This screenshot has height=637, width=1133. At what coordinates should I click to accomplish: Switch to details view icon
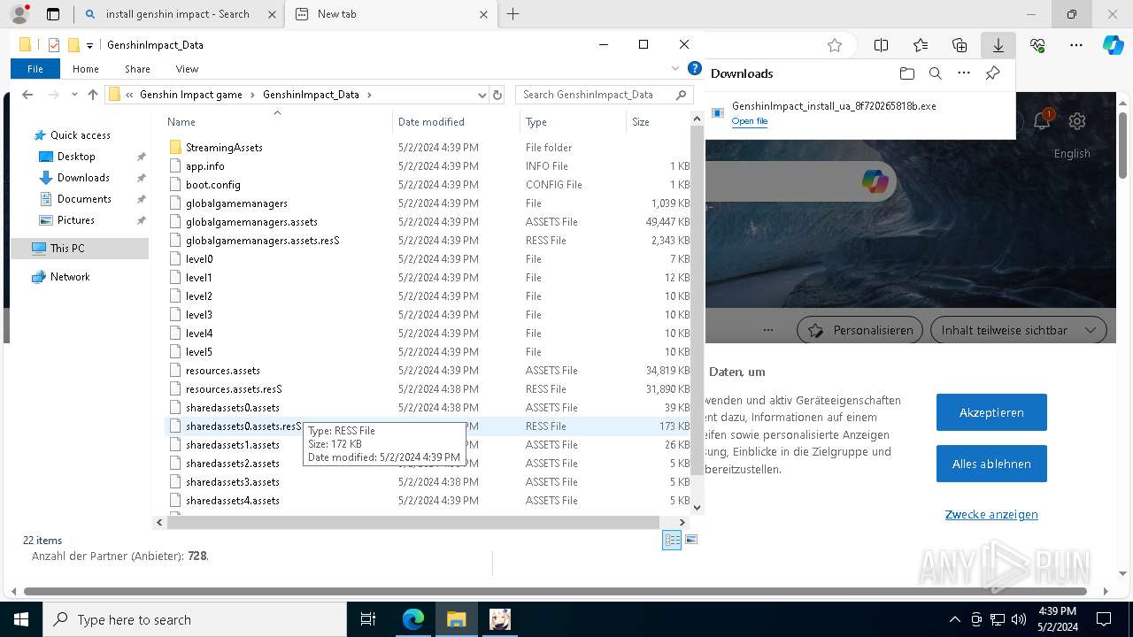click(x=672, y=540)
